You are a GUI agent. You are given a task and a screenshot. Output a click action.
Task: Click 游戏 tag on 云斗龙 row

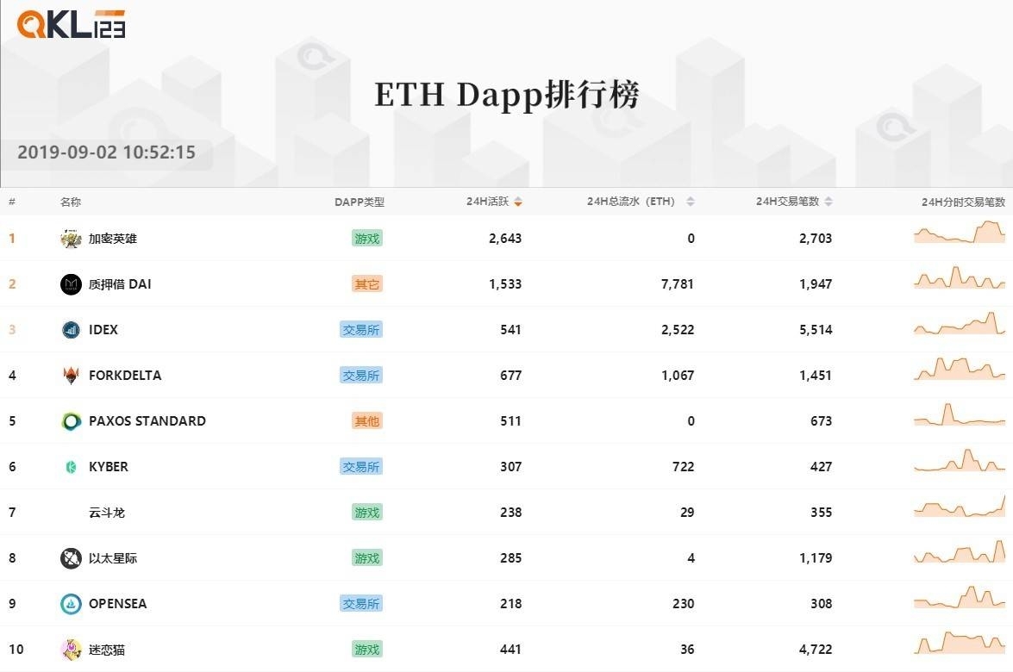pyautogui.click(x=367, y=513)
